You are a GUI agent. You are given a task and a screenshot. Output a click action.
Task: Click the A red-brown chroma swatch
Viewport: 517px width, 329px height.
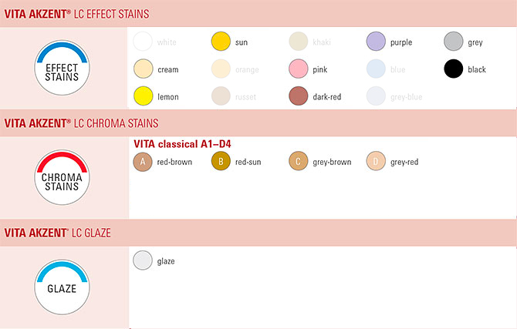tap(143, 162)
